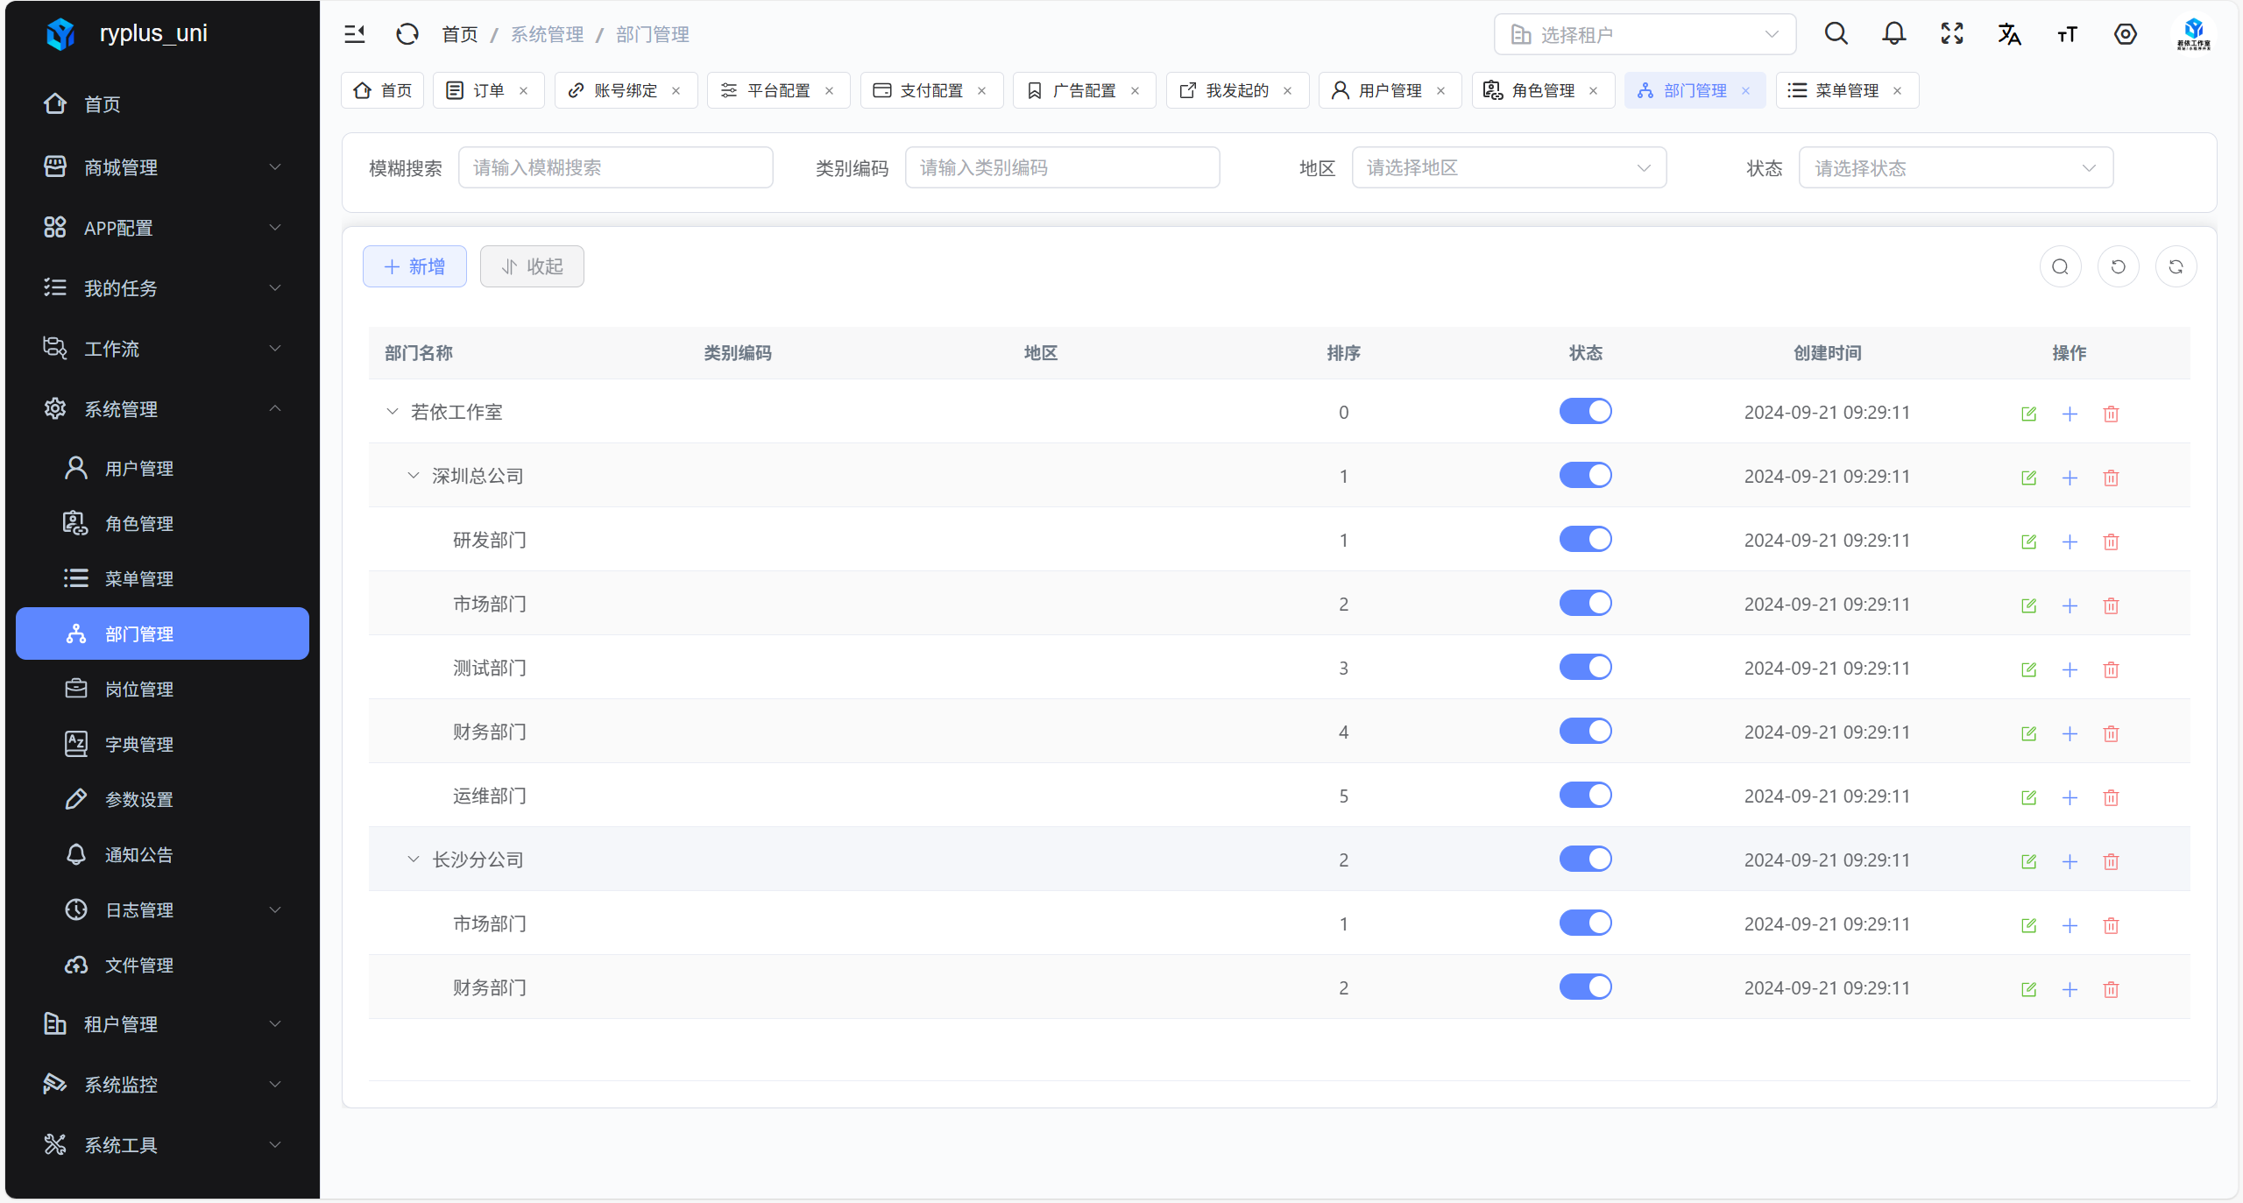
Task: Switch to the 用户管理 tab
Action: (x=1389, y=90)
